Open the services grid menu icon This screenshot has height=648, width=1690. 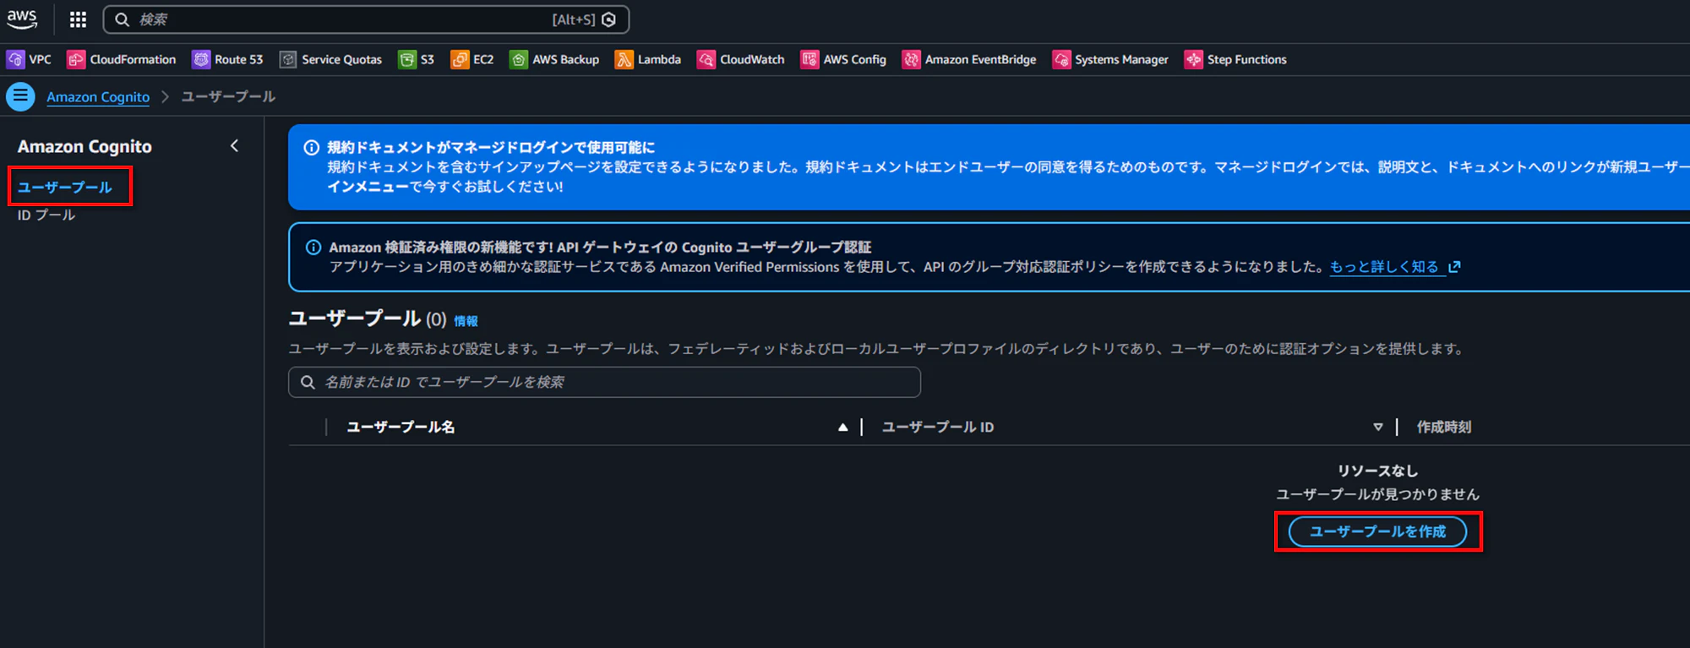click(x=78, y=19)
